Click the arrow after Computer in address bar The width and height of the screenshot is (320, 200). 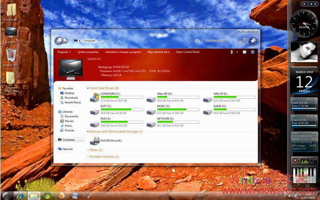[x=99, y=41]
